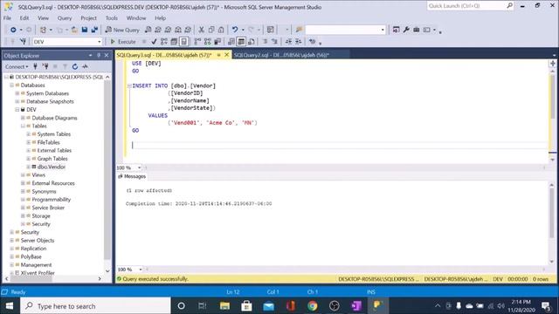Collapse the DEV database node
559x314 pixels.
click(17, 110)
